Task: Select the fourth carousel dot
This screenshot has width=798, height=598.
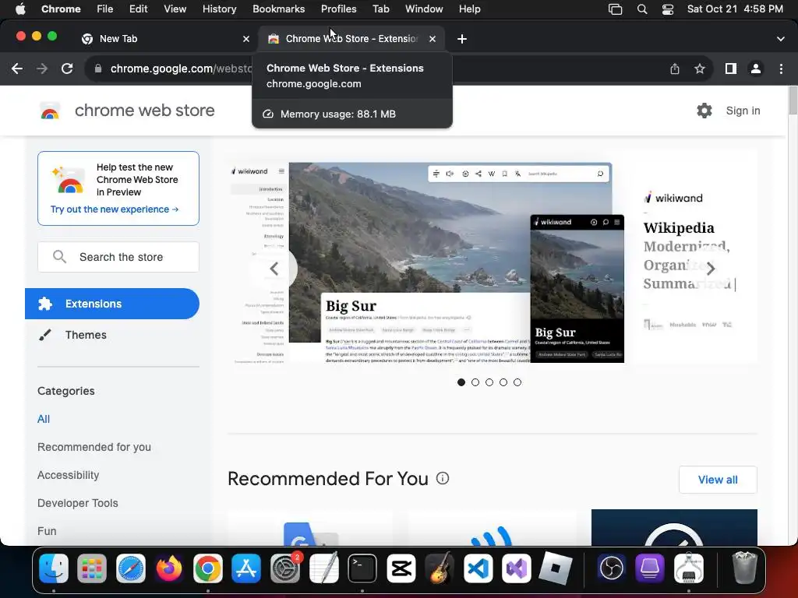Action: tap(503, 382)
